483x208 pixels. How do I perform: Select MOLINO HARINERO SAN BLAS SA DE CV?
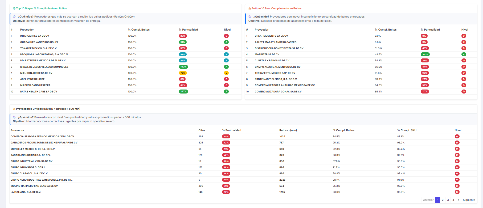(x=34, y=186)
